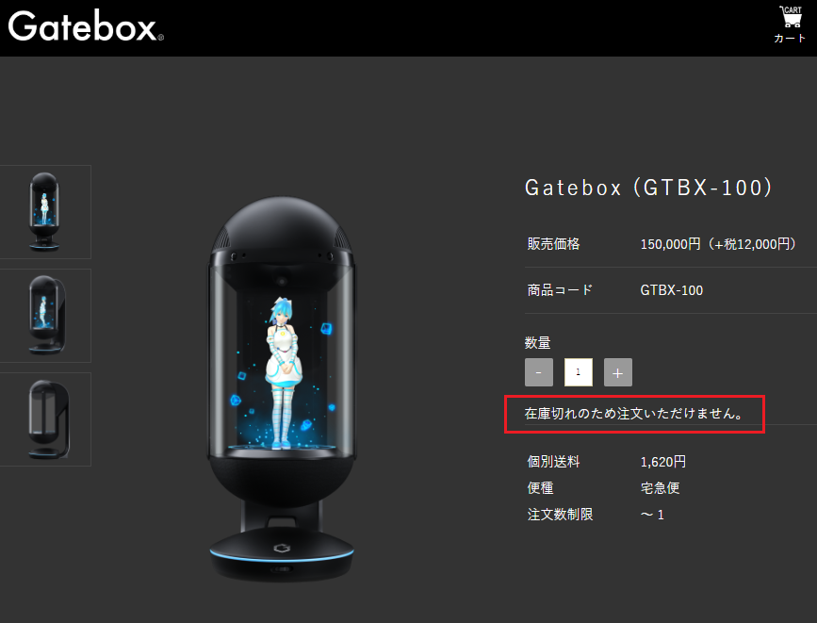Click the price 150,000円 text

tap(671, 244)
